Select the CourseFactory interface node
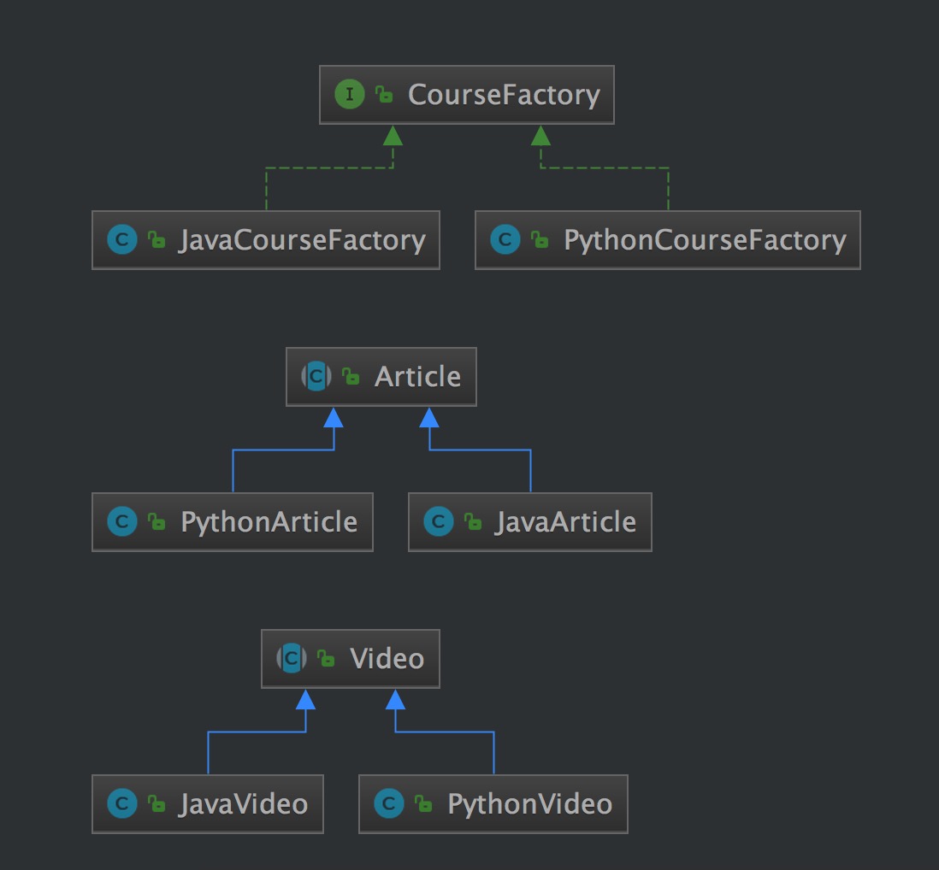Image resolution: width=939 pixels, height=870 pixels. coord(504,95)
